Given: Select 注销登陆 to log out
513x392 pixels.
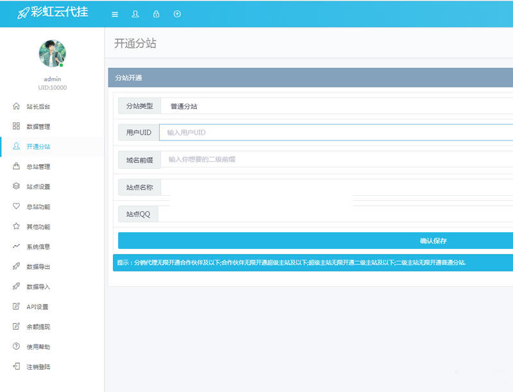Looking at the screenshot, I should pos(53,367).
